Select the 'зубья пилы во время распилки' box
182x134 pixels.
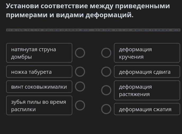39,105
